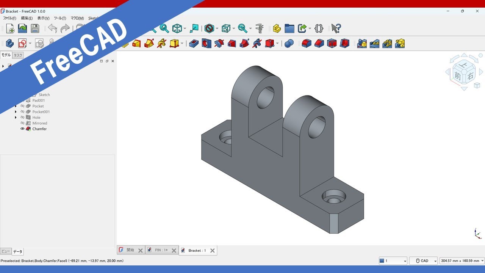Create a new PartDesign body

pos(10,43)
